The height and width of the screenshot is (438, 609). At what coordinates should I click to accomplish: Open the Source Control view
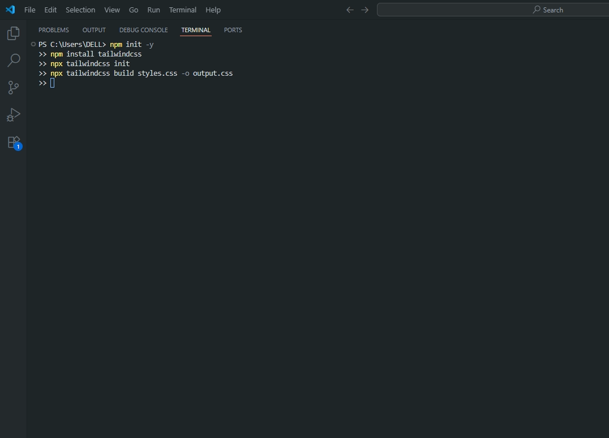[x=14, y=87]
